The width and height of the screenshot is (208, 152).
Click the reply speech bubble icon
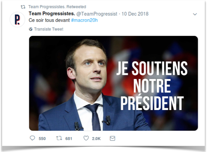[32, 138]
